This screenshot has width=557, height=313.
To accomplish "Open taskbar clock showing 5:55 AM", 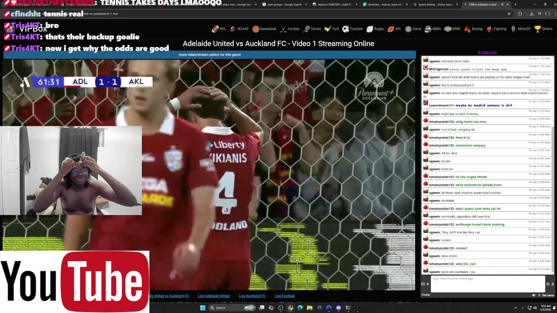I will [x=545, y=308].
